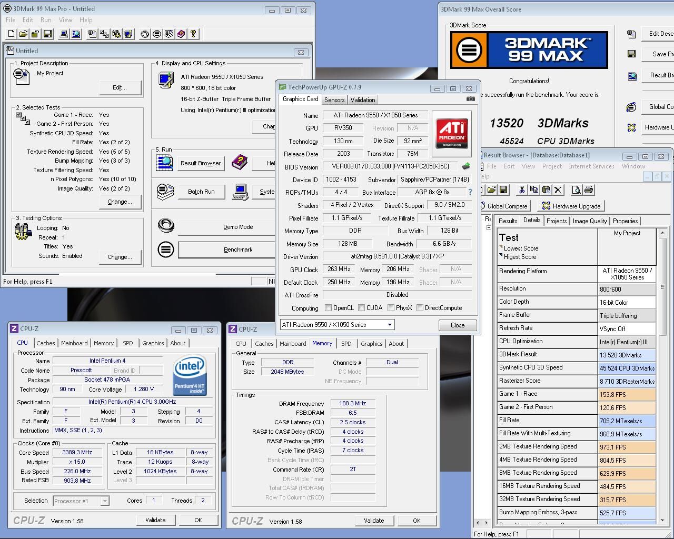Click the Paste icon in Result Browser toolbar
The image size is (674, 539).
pyautogui.click(x=546, y=189)
